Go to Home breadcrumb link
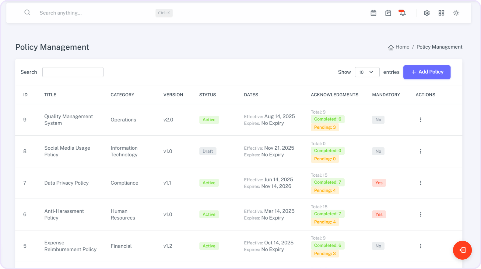 402,47
